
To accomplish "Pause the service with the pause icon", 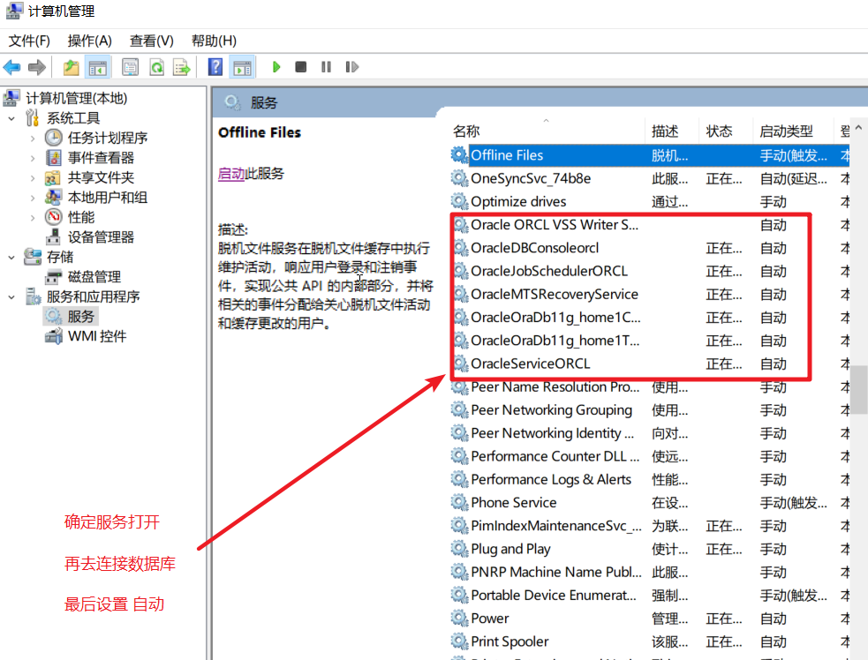I will pyautogui.click(x=326, y=67).
